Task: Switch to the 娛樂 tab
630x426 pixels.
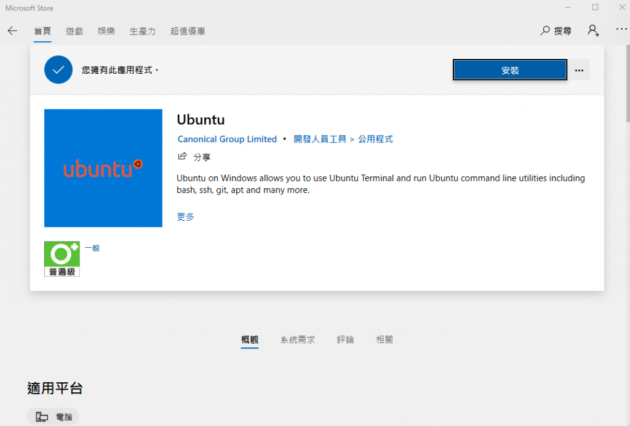Action: point(106,31)
